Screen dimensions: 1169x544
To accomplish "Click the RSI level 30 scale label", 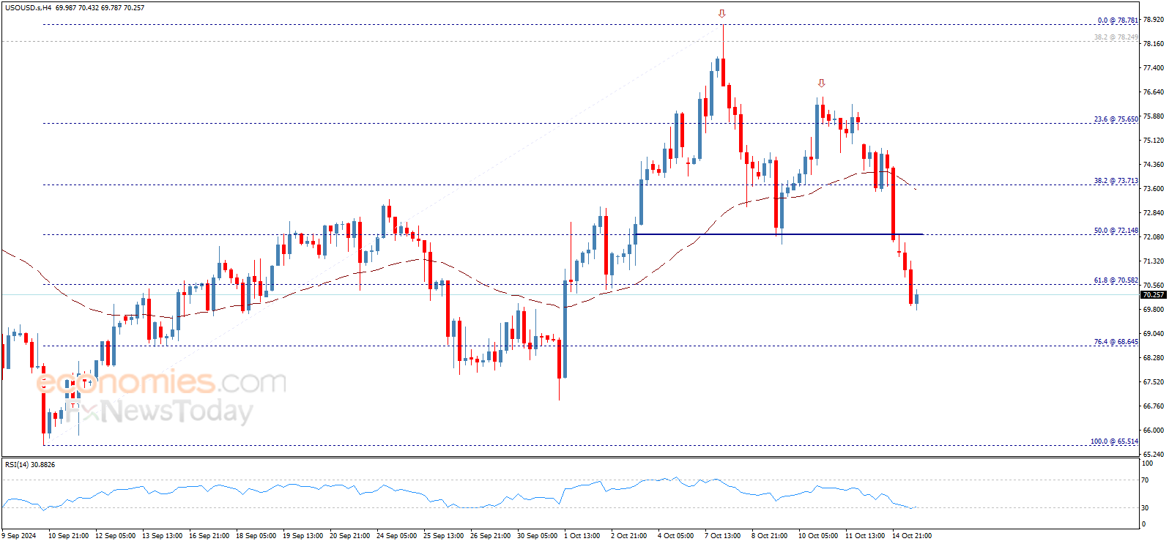I will click(1145, 508).
